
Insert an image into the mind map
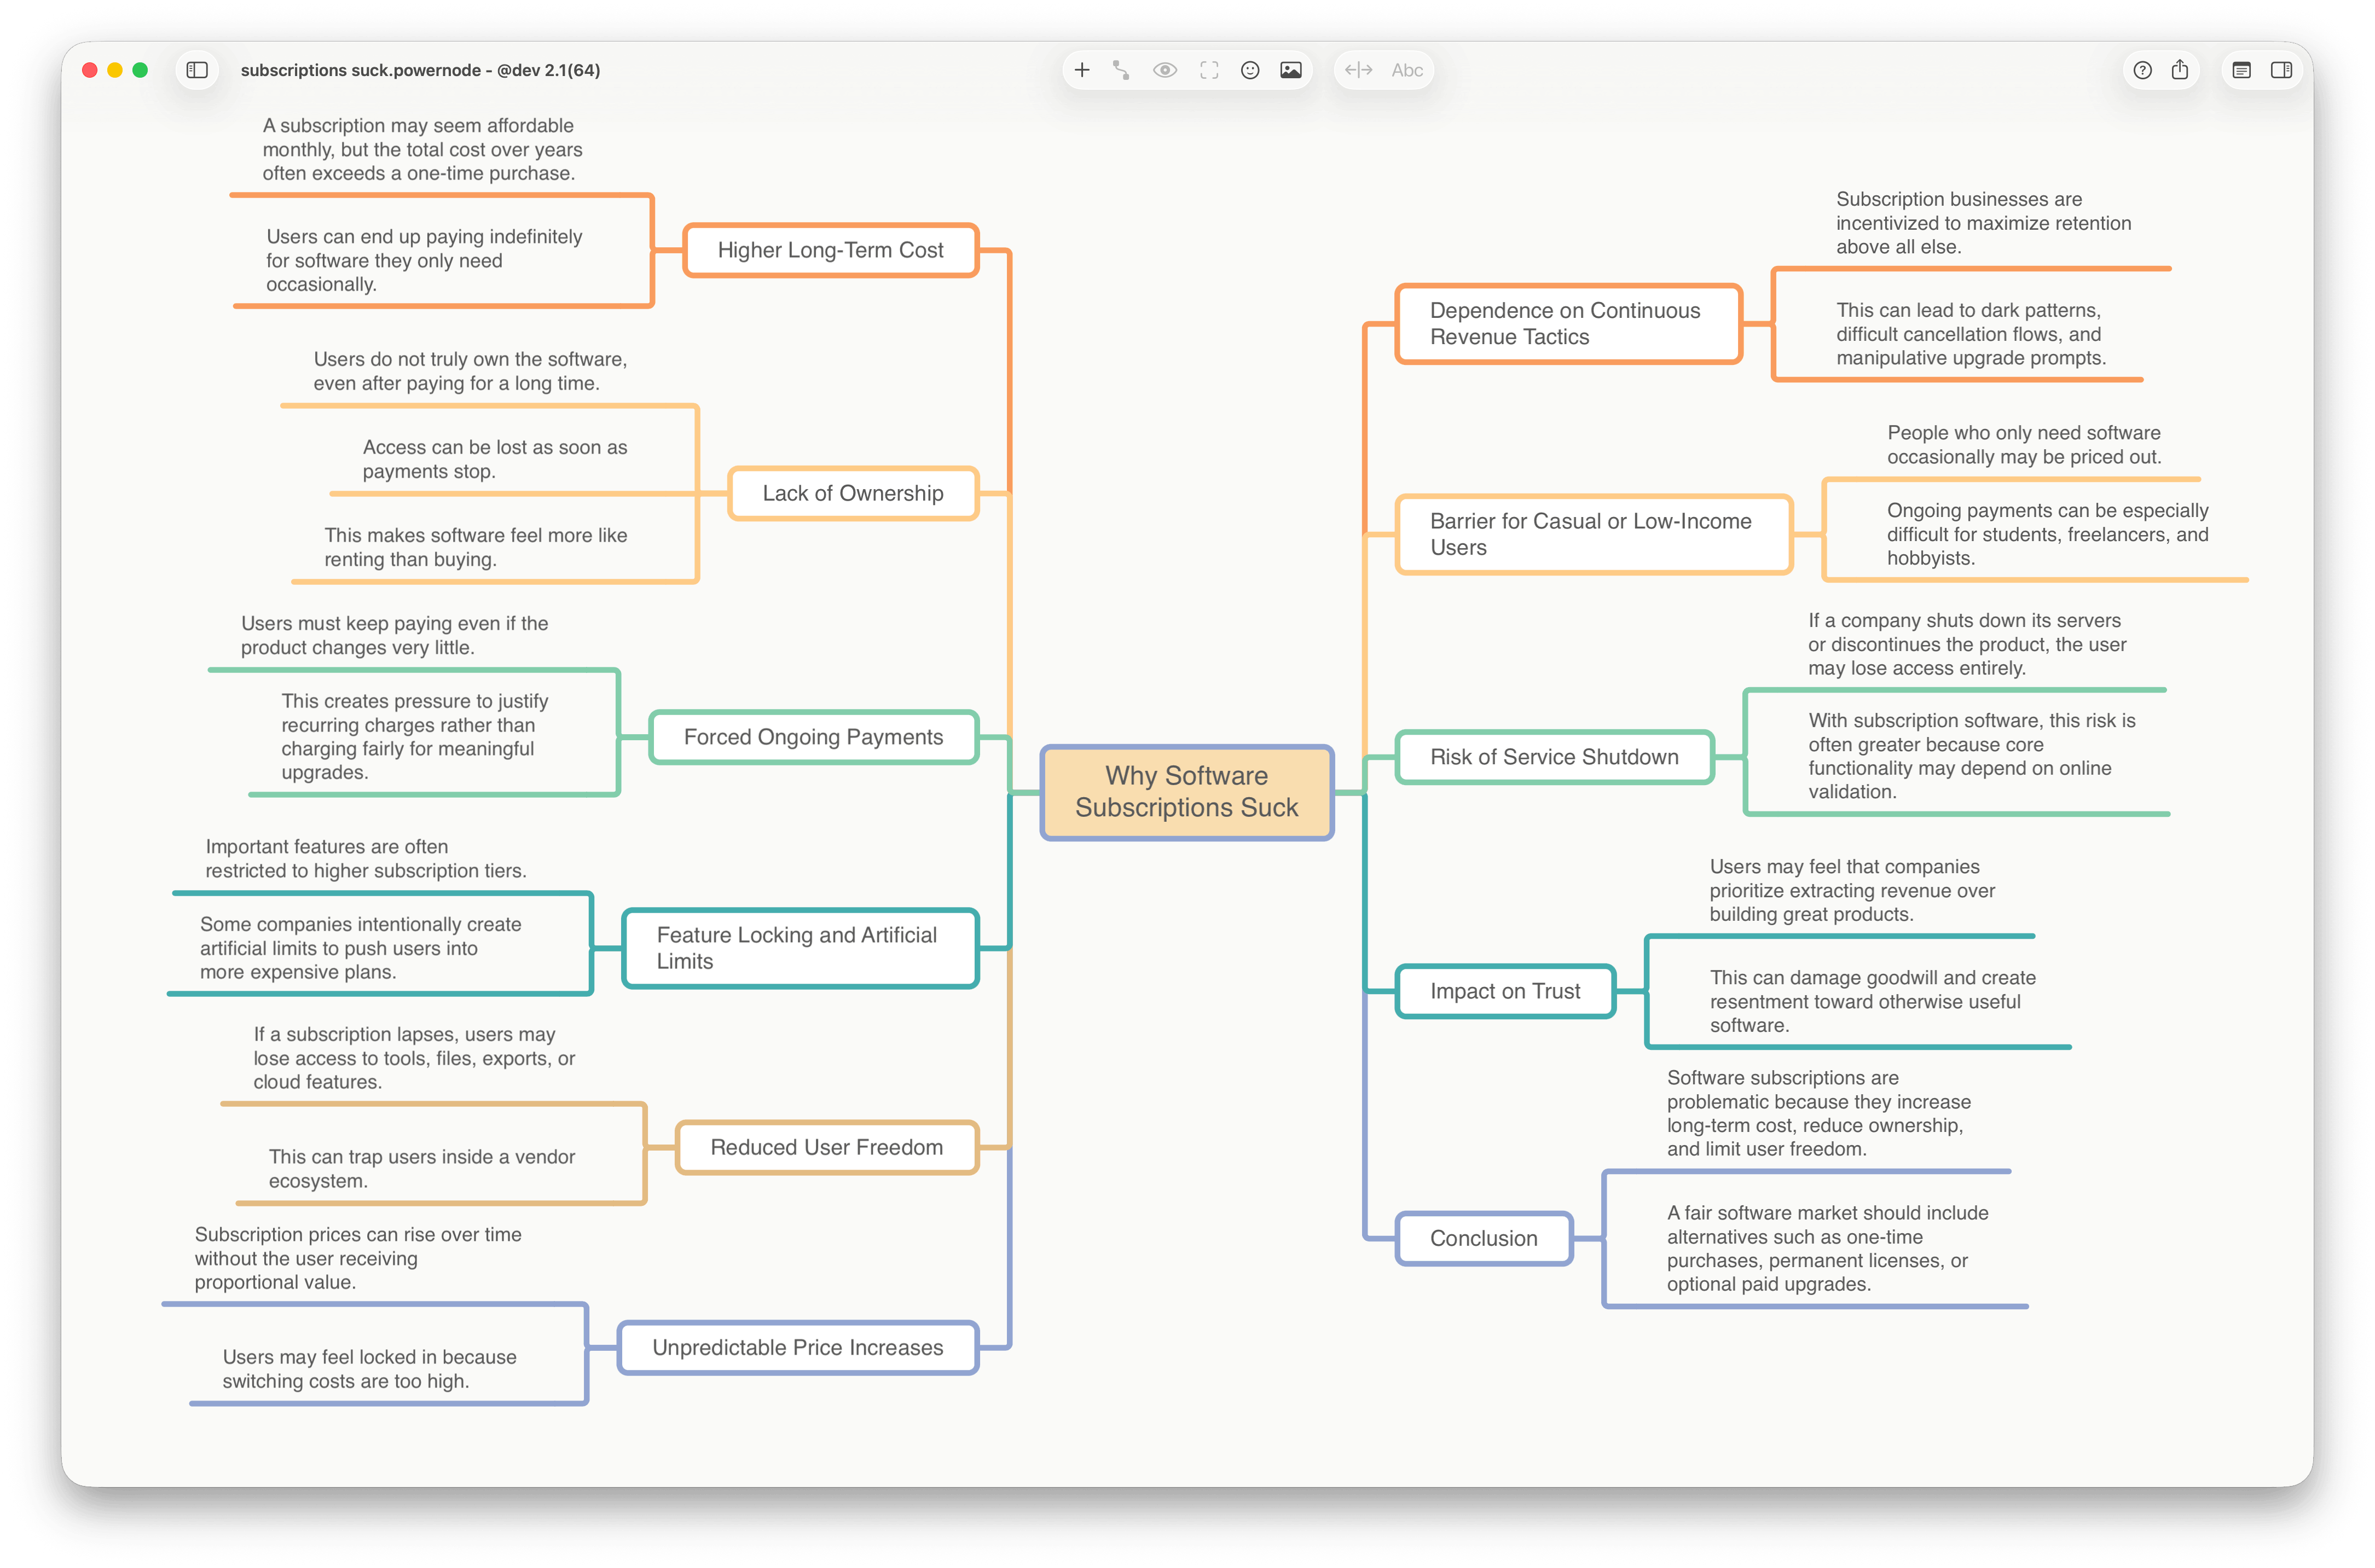1292,70
